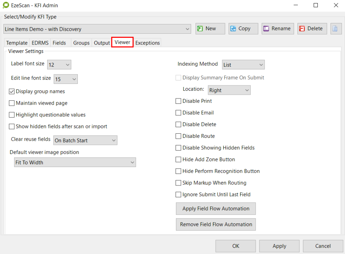Open Default viewer image position dropdown
Viewport: 345px width, 254px height.
75,162
